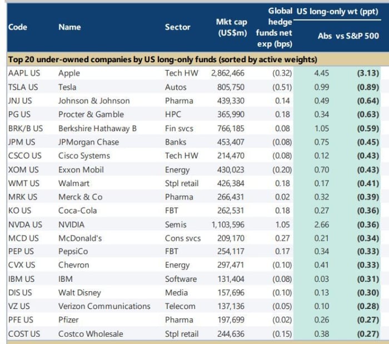
Task: Click the Telecom sector cell
Action: [180, 306]
